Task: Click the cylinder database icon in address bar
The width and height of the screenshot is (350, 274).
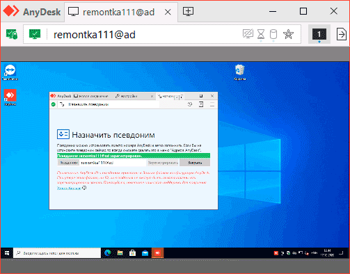Action: 273,34
